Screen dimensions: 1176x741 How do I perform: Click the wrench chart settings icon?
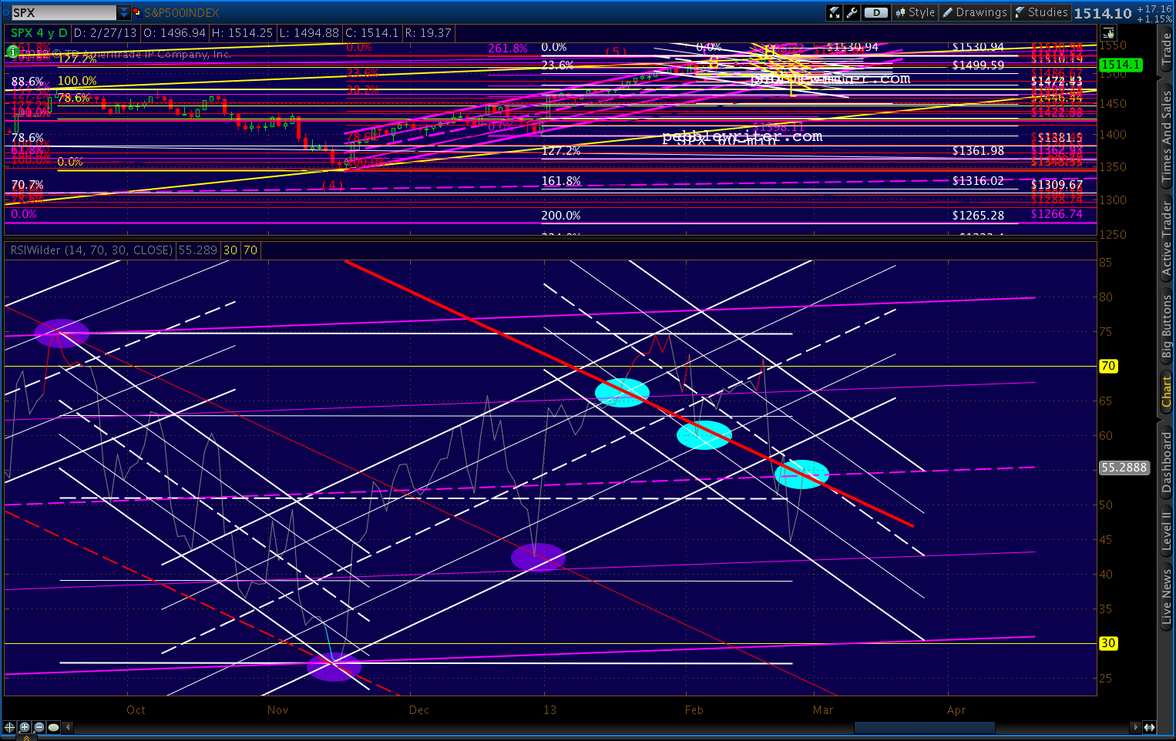click(x=852, y=12)
